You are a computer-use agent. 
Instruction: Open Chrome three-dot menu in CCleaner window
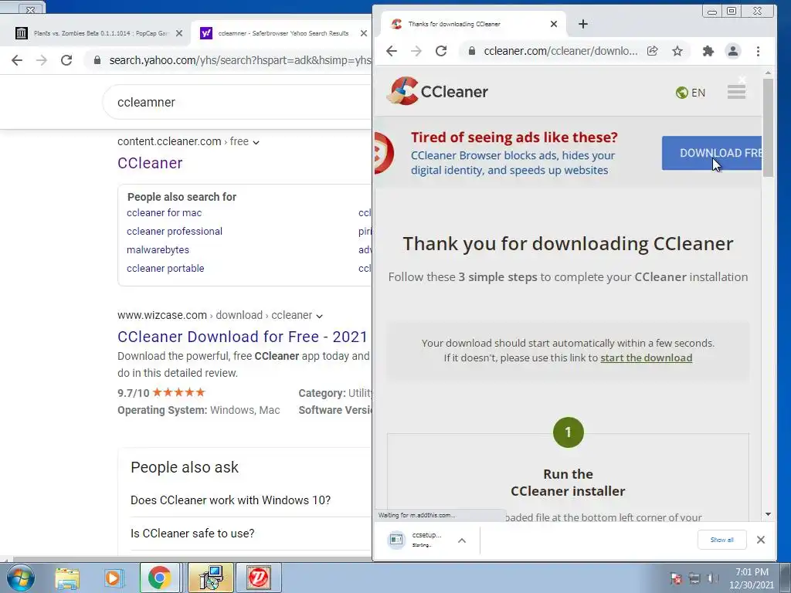pos(758,51)
